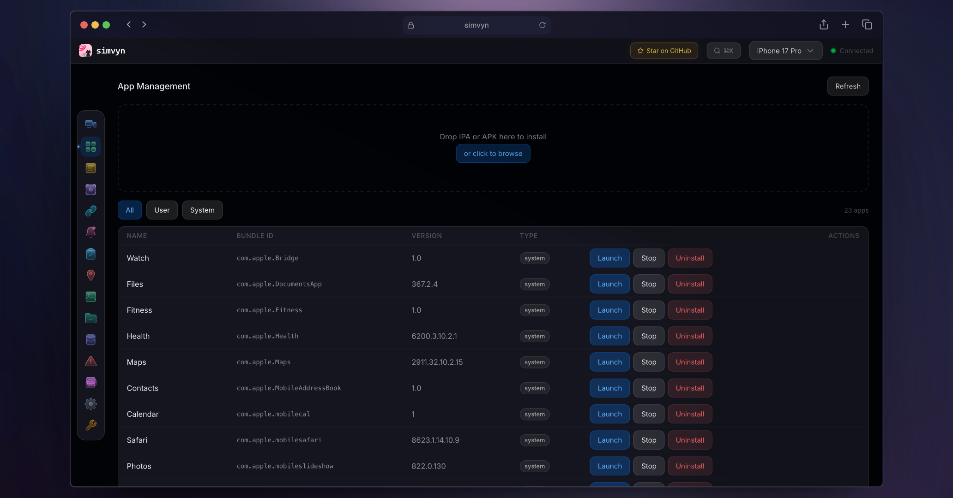The image size is (953, 498).
Task: Open the devices sidebar icon
Action: (90, 124)
